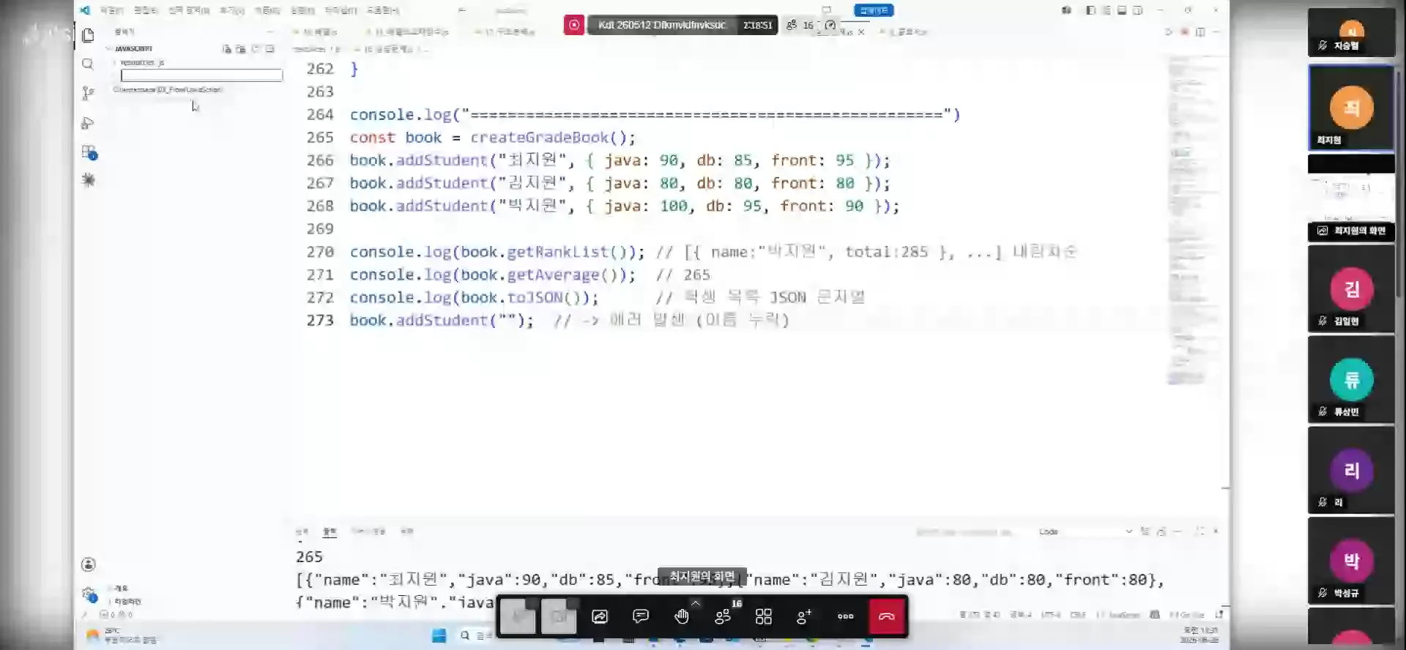Open the Source Control view
The width and height of the screenshot is (1406, 650).
[88, 93]
